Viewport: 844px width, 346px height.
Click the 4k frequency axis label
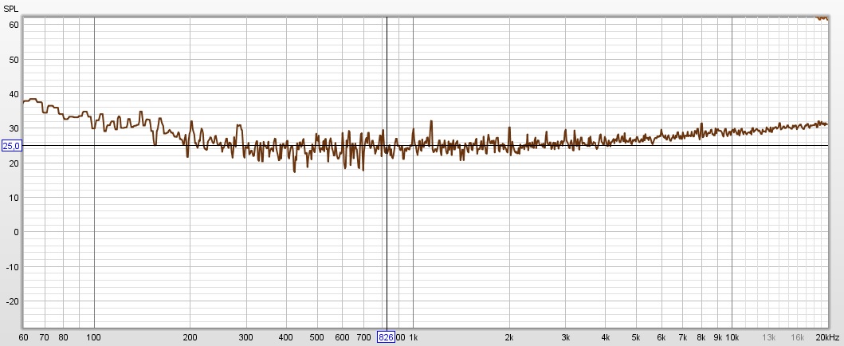click(x=605, y=337)
